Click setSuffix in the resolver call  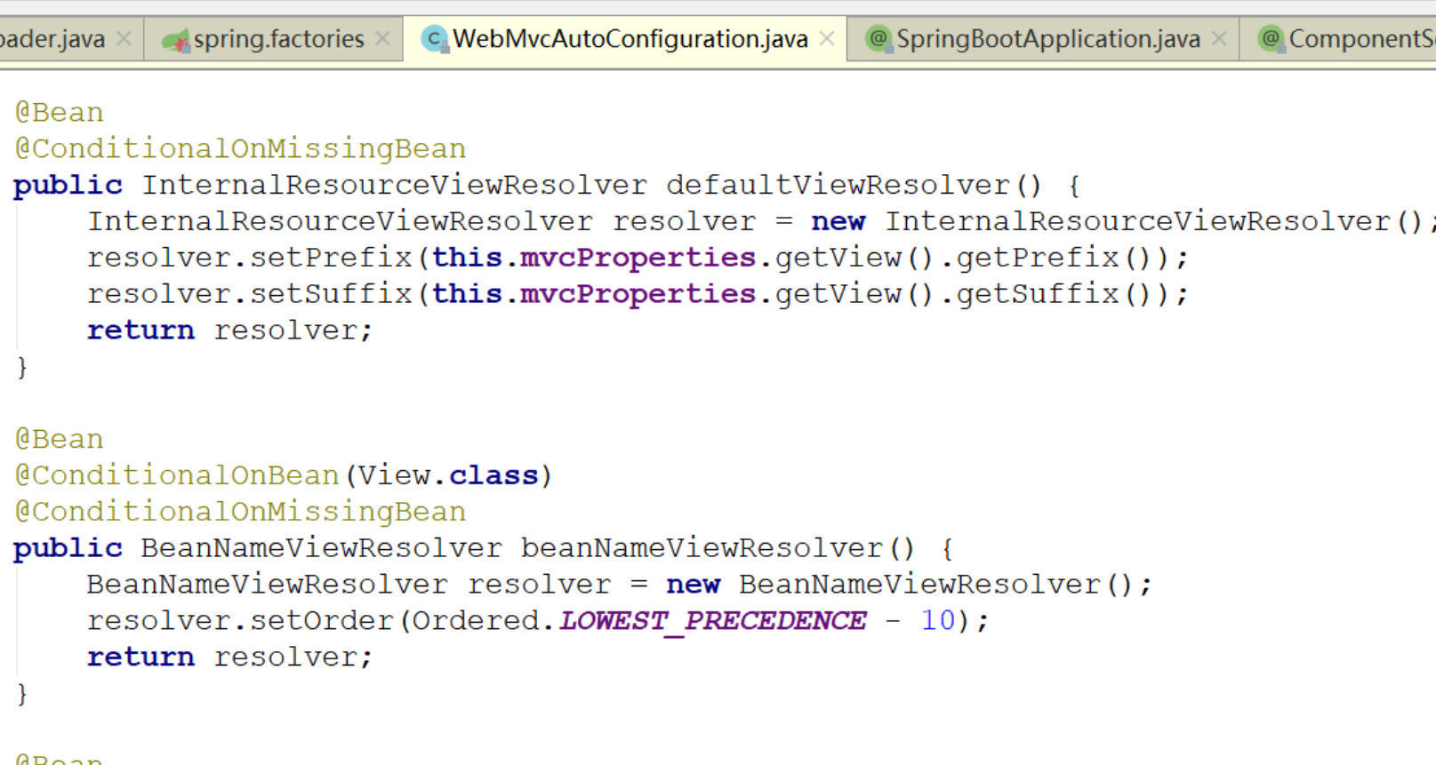tap(331, 294)
